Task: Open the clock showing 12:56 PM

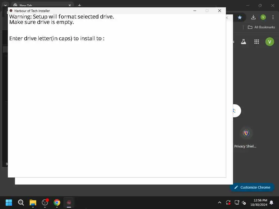Action: tap(259, 202)
